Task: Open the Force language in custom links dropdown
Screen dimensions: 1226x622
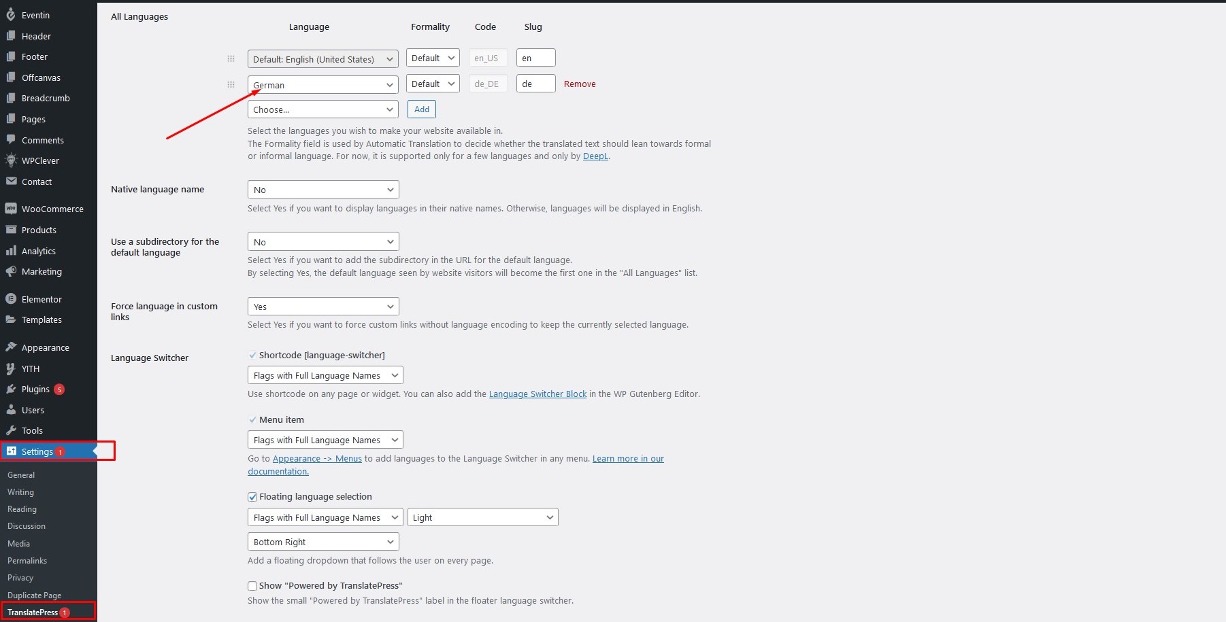Action: coord(323,307)
